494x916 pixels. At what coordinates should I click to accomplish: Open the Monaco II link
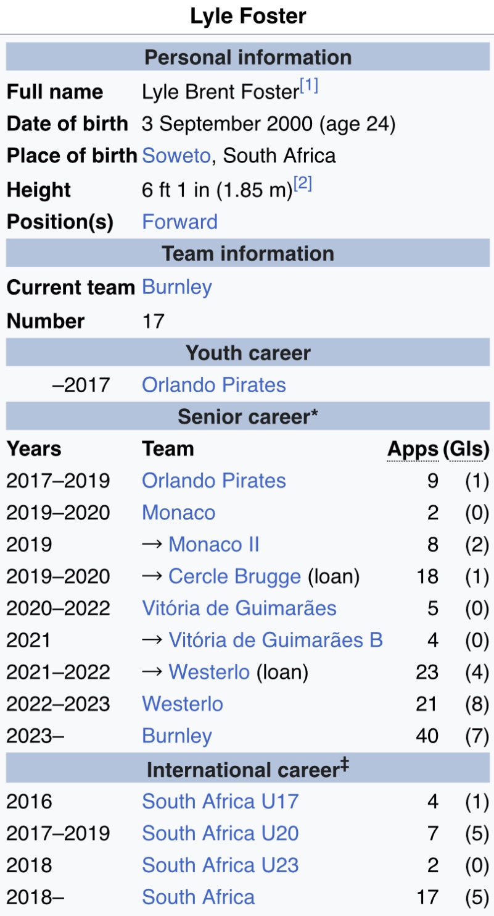coord(213,544)
